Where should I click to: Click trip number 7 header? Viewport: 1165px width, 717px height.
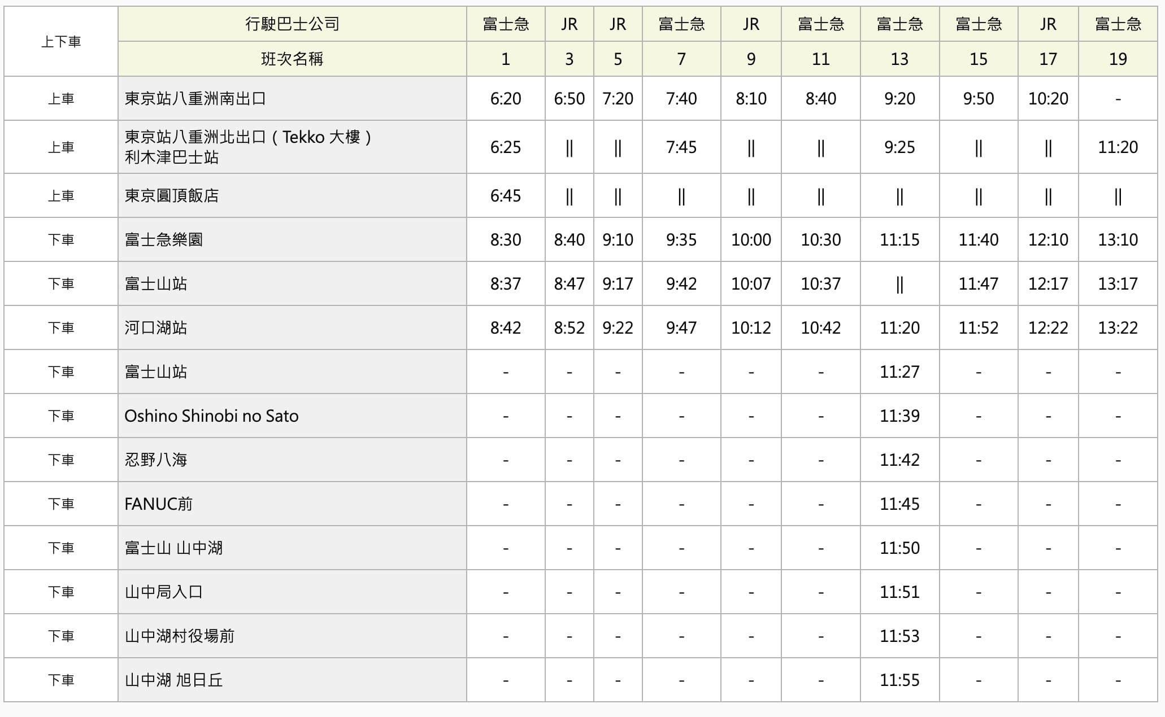pos(681,59)
